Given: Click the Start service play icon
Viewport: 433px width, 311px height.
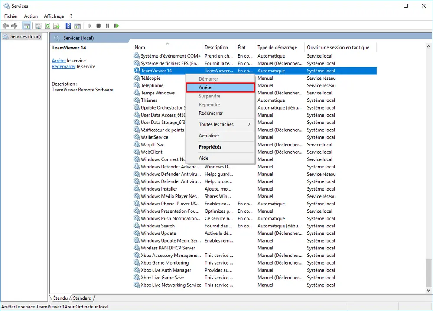Looking at the screenshot, I should point(90,26).
